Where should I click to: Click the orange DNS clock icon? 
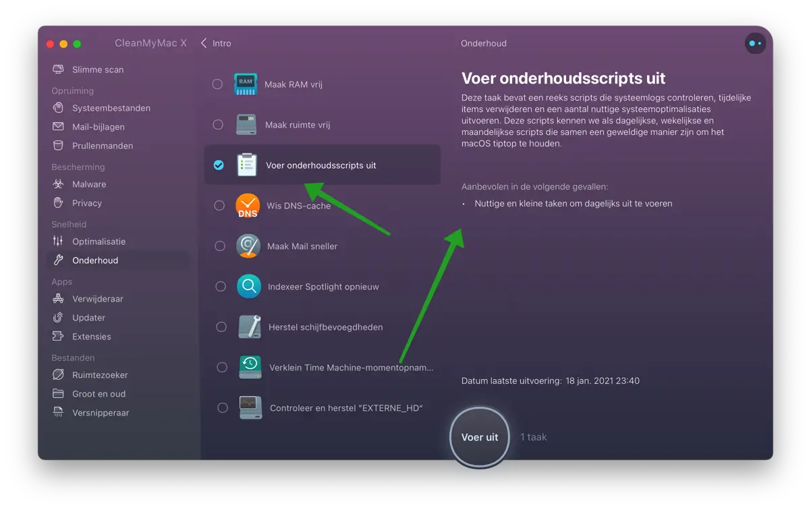248,206
